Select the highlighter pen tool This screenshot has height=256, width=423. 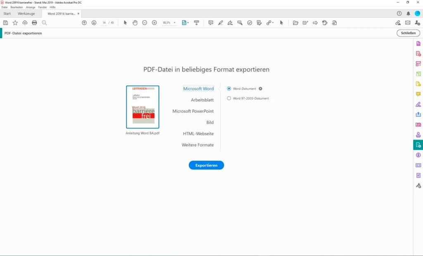221,23
